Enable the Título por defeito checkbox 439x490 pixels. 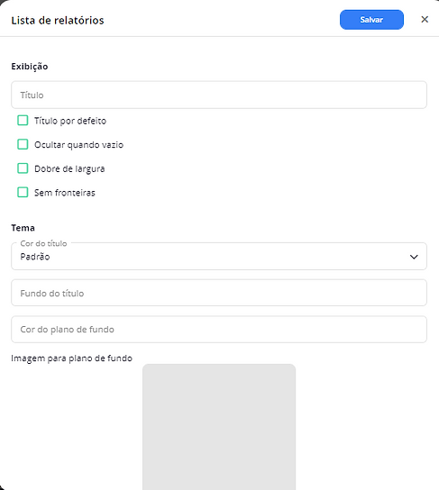(23, 121)
